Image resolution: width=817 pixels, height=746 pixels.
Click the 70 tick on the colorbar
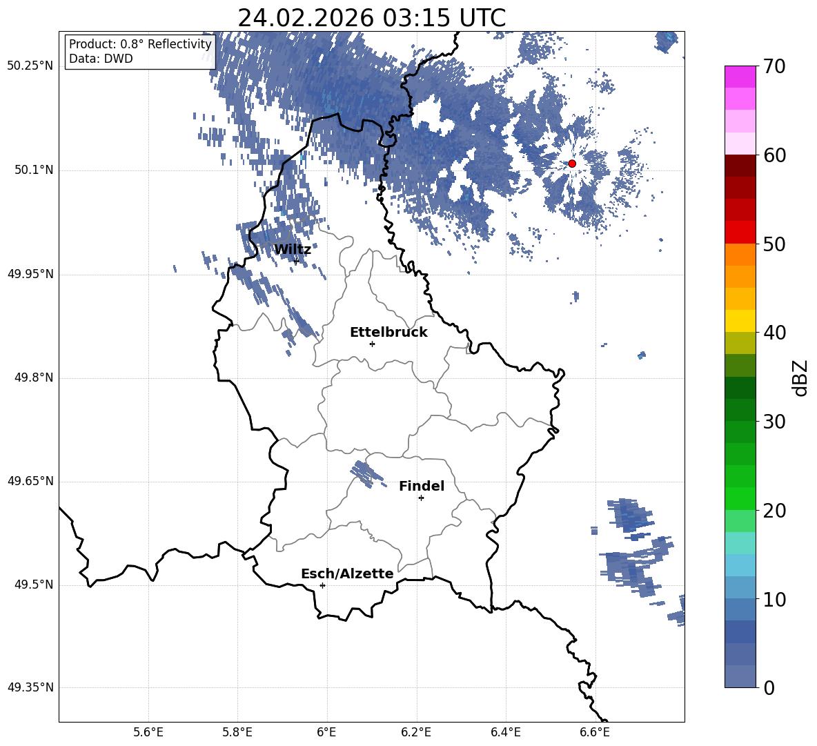pyautogui.click(x=774, y=66)
